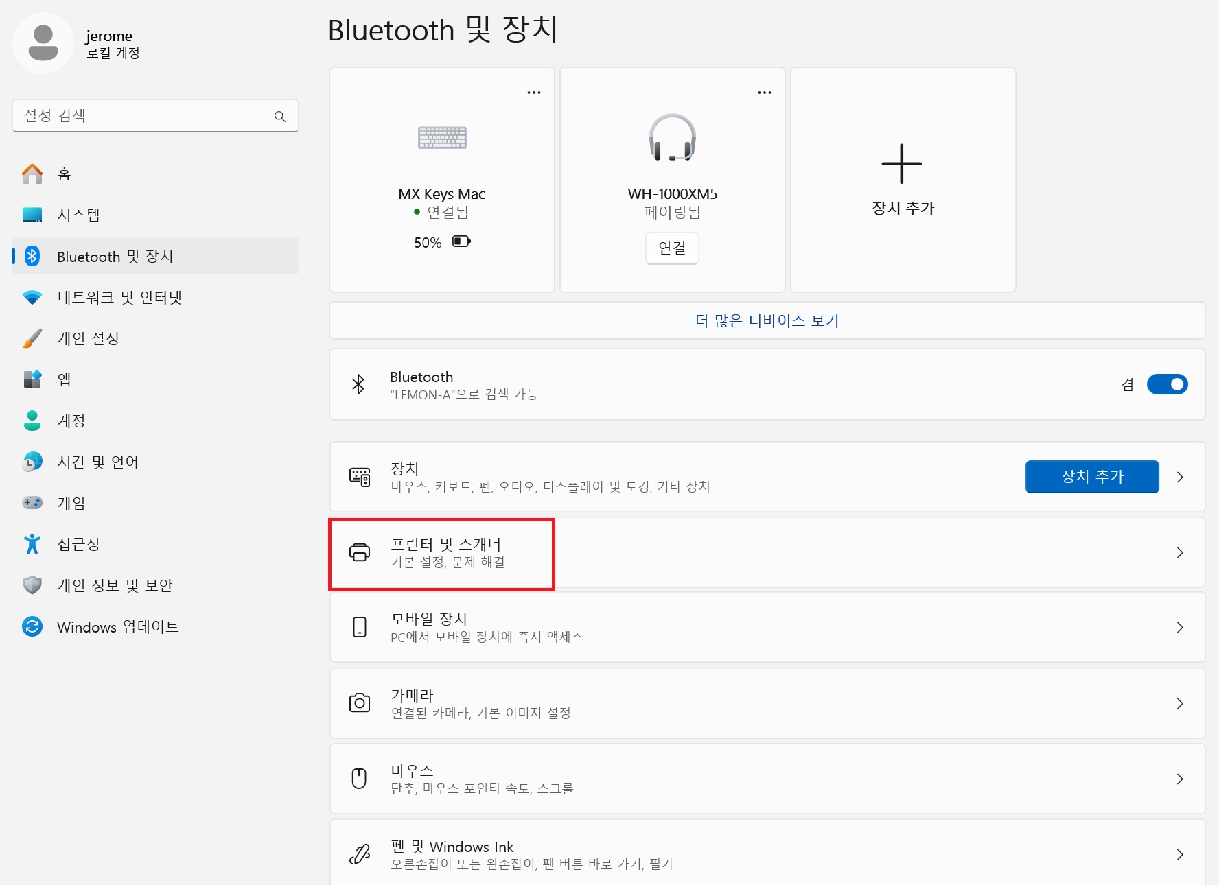This screenshot has width=1219, height=885.
Task: Click the mouse icon for 마우스
Action: (359, 779)
